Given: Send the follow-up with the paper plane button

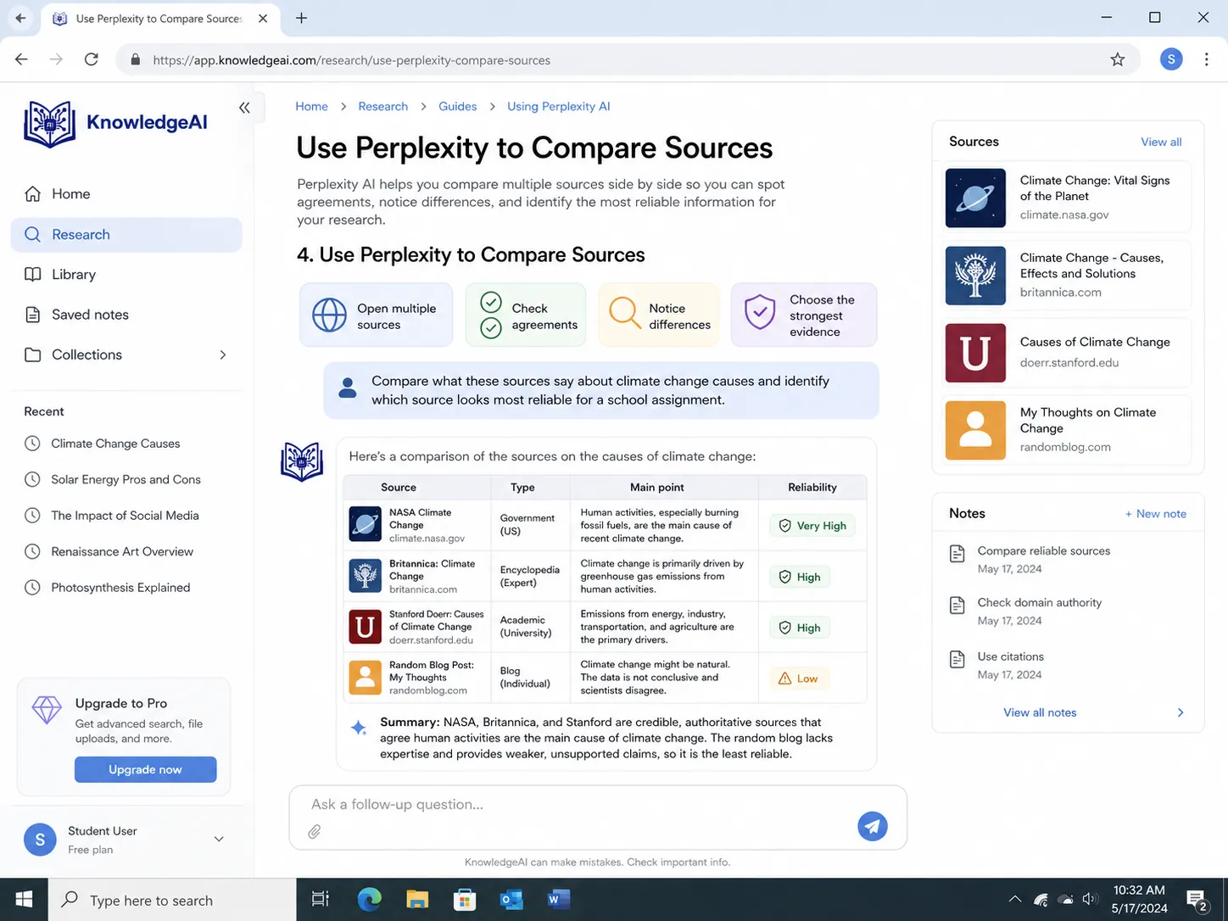Looking at the screenshot, I should point(872,826).
